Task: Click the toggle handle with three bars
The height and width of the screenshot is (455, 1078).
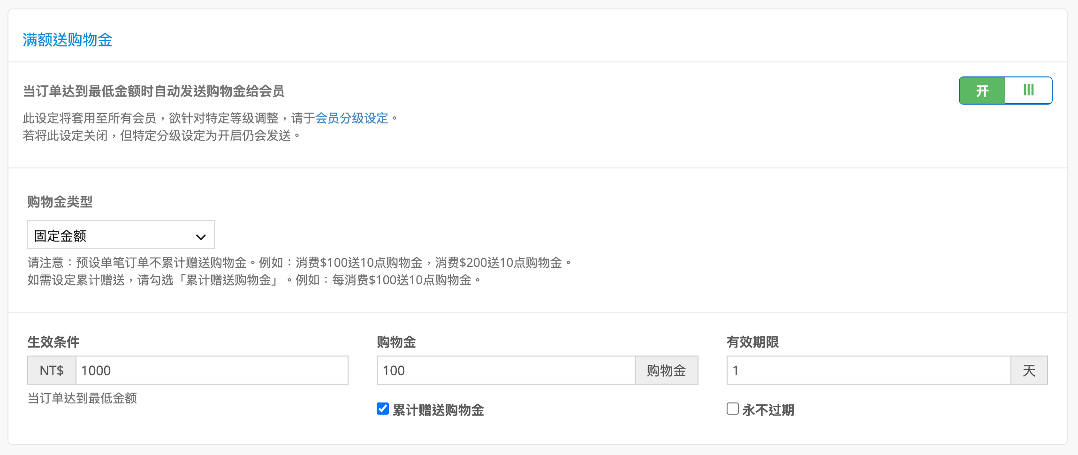Action: point(1028,90)
